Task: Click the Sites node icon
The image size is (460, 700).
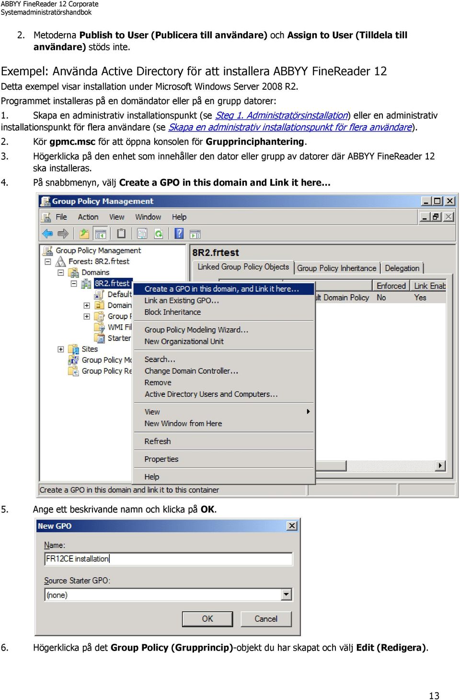Action: (73, 349)
